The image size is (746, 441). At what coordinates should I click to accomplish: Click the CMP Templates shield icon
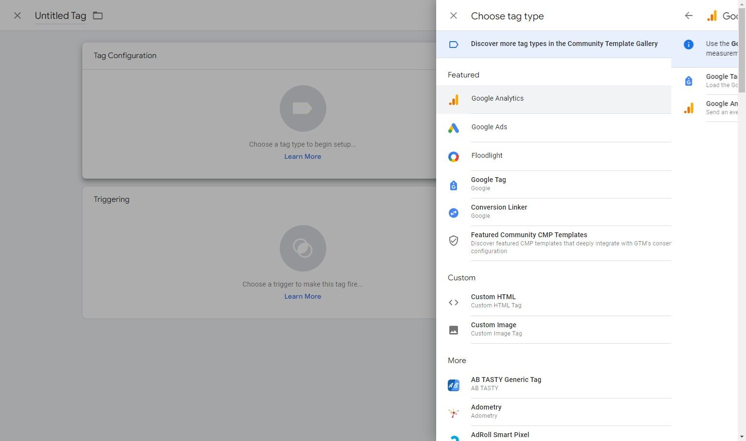[454, 241]
